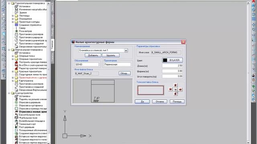Viewport: 257px width, 144px height.
Task: Click the 'Удалить' button
Action: (x=111, y=55)
